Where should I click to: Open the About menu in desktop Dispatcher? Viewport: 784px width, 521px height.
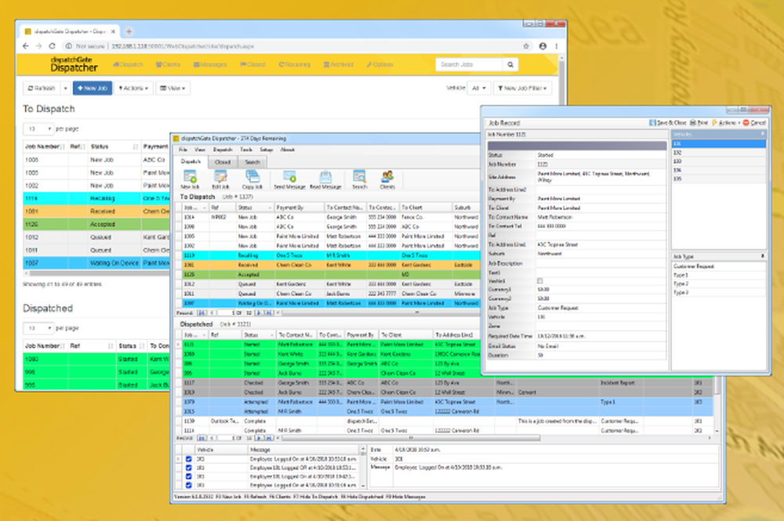coord(288,150)
